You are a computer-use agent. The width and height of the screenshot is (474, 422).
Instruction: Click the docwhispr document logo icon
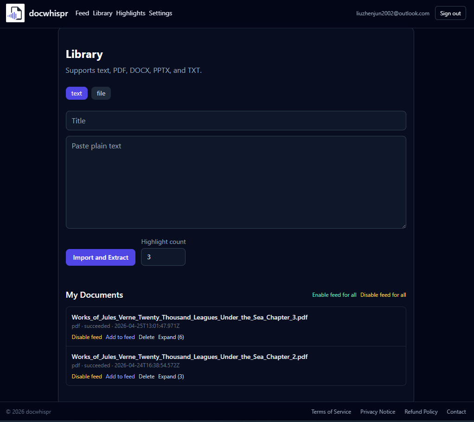point(15,13)
